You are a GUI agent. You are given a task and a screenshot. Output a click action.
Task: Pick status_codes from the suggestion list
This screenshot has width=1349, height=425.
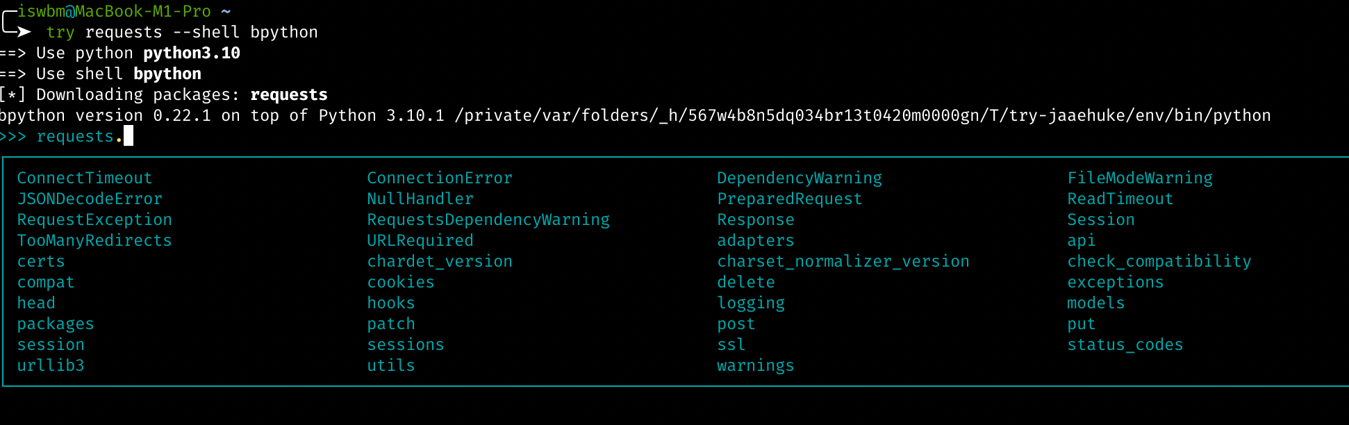point(1125,345)
